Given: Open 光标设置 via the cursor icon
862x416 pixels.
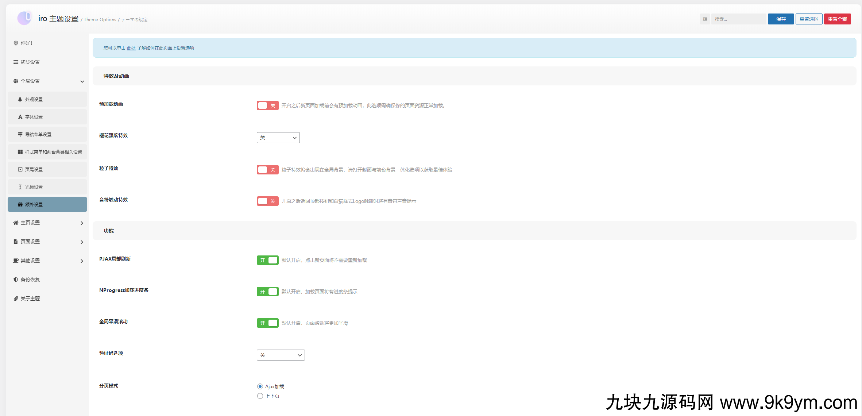Looking at the screenshot, I should [20, 187].
